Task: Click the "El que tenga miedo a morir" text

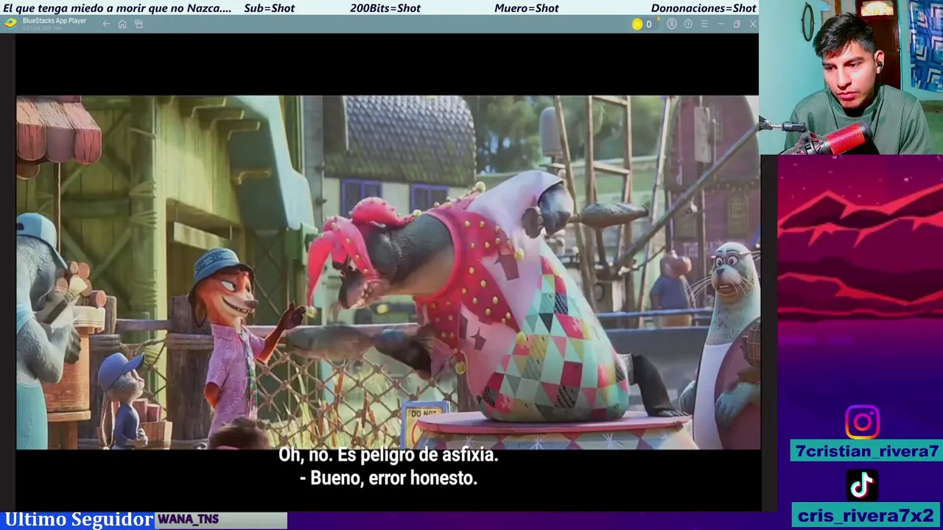Action: coord(73,8)
